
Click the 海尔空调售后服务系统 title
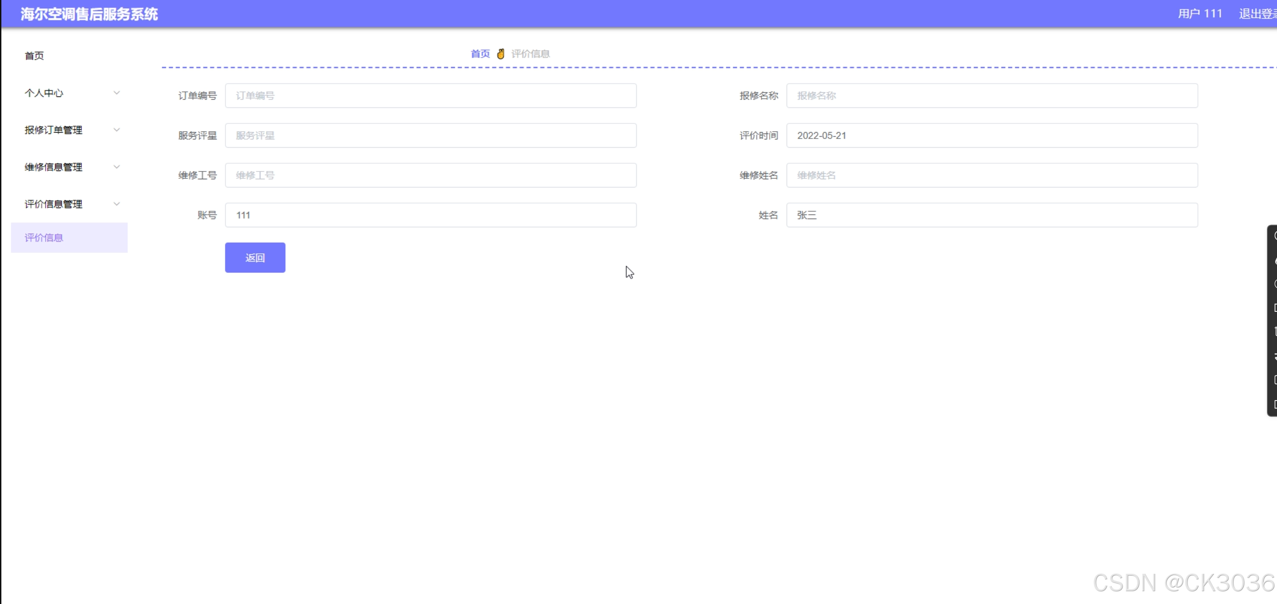[89, 14]
